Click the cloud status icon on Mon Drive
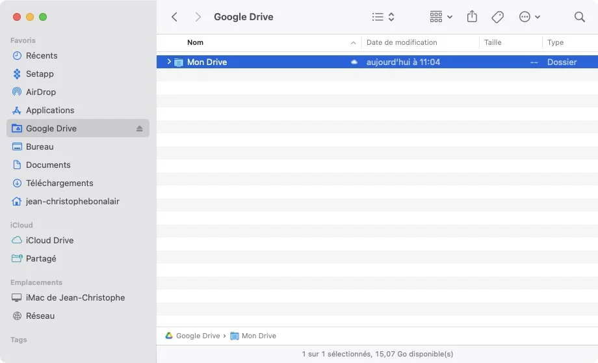598x363 pixels. (354, 62)
